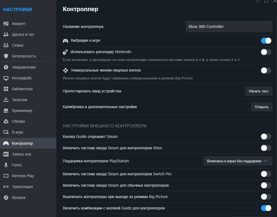This screenshot has width=277, height=217.
Task: Click the Безопасность shield icon
Action: coord(6,56)
